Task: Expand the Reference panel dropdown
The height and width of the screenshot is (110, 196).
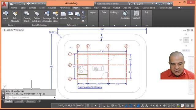Action: [72, 25]
